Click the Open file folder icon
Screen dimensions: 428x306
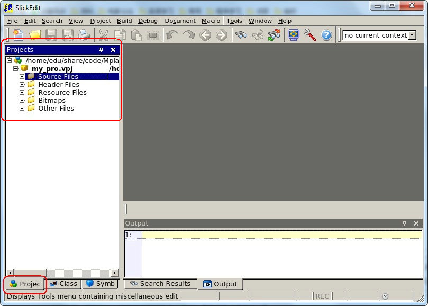click(x=35, y=35)
